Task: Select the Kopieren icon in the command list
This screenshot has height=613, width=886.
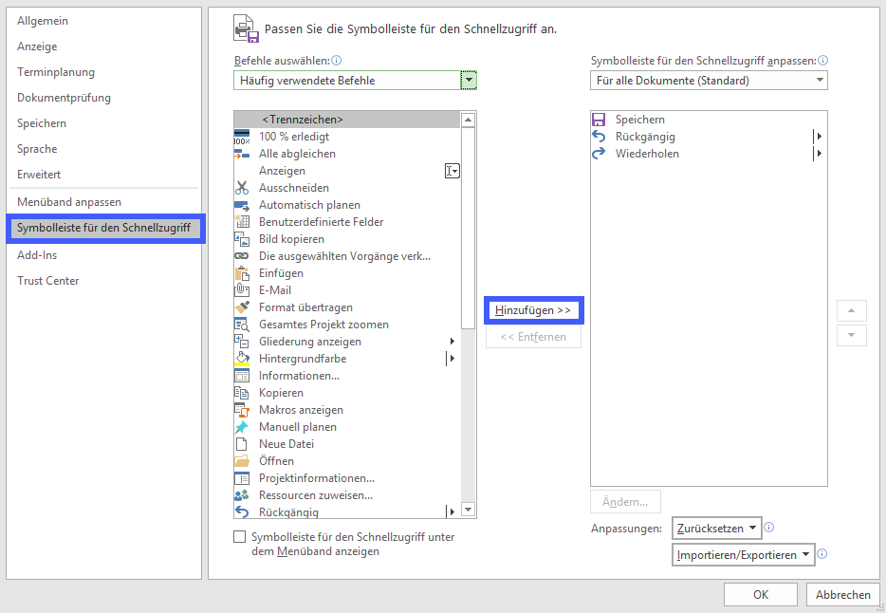Action: click(x=242, y=393)
